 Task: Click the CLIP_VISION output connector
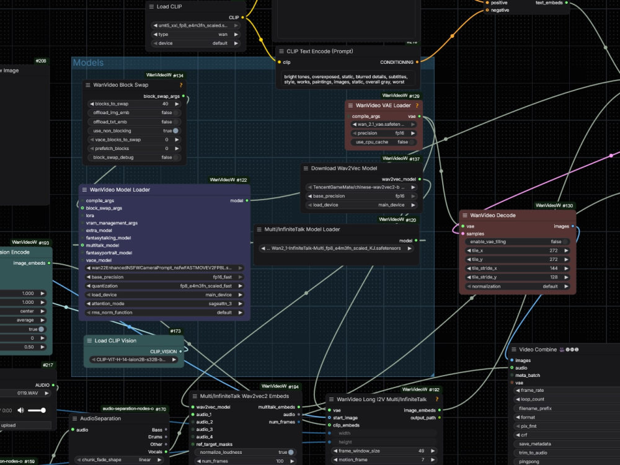pyautogui.click(x=180, y=352)
